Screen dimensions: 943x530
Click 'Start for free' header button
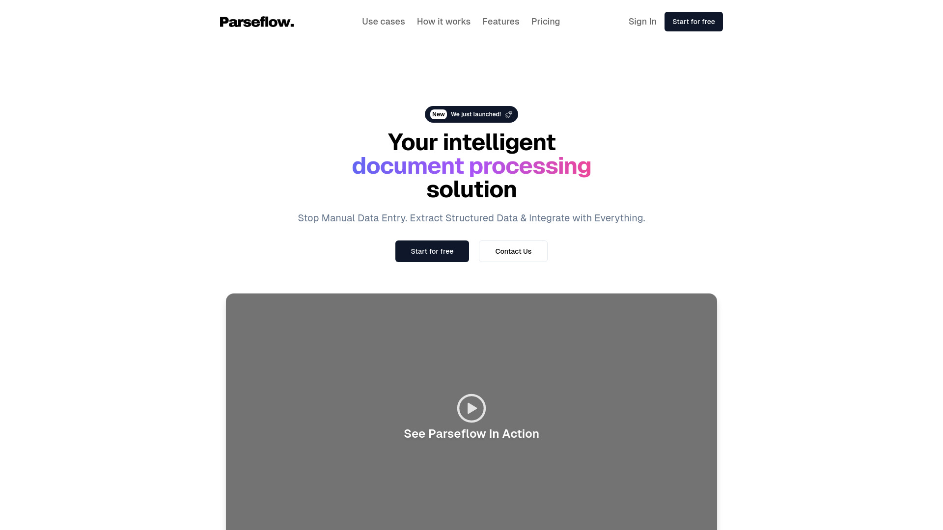click(693, 22)
